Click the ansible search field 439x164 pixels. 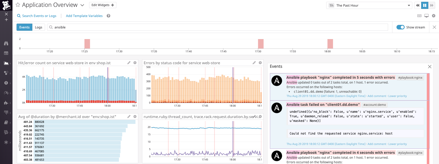tap(217, 27)
